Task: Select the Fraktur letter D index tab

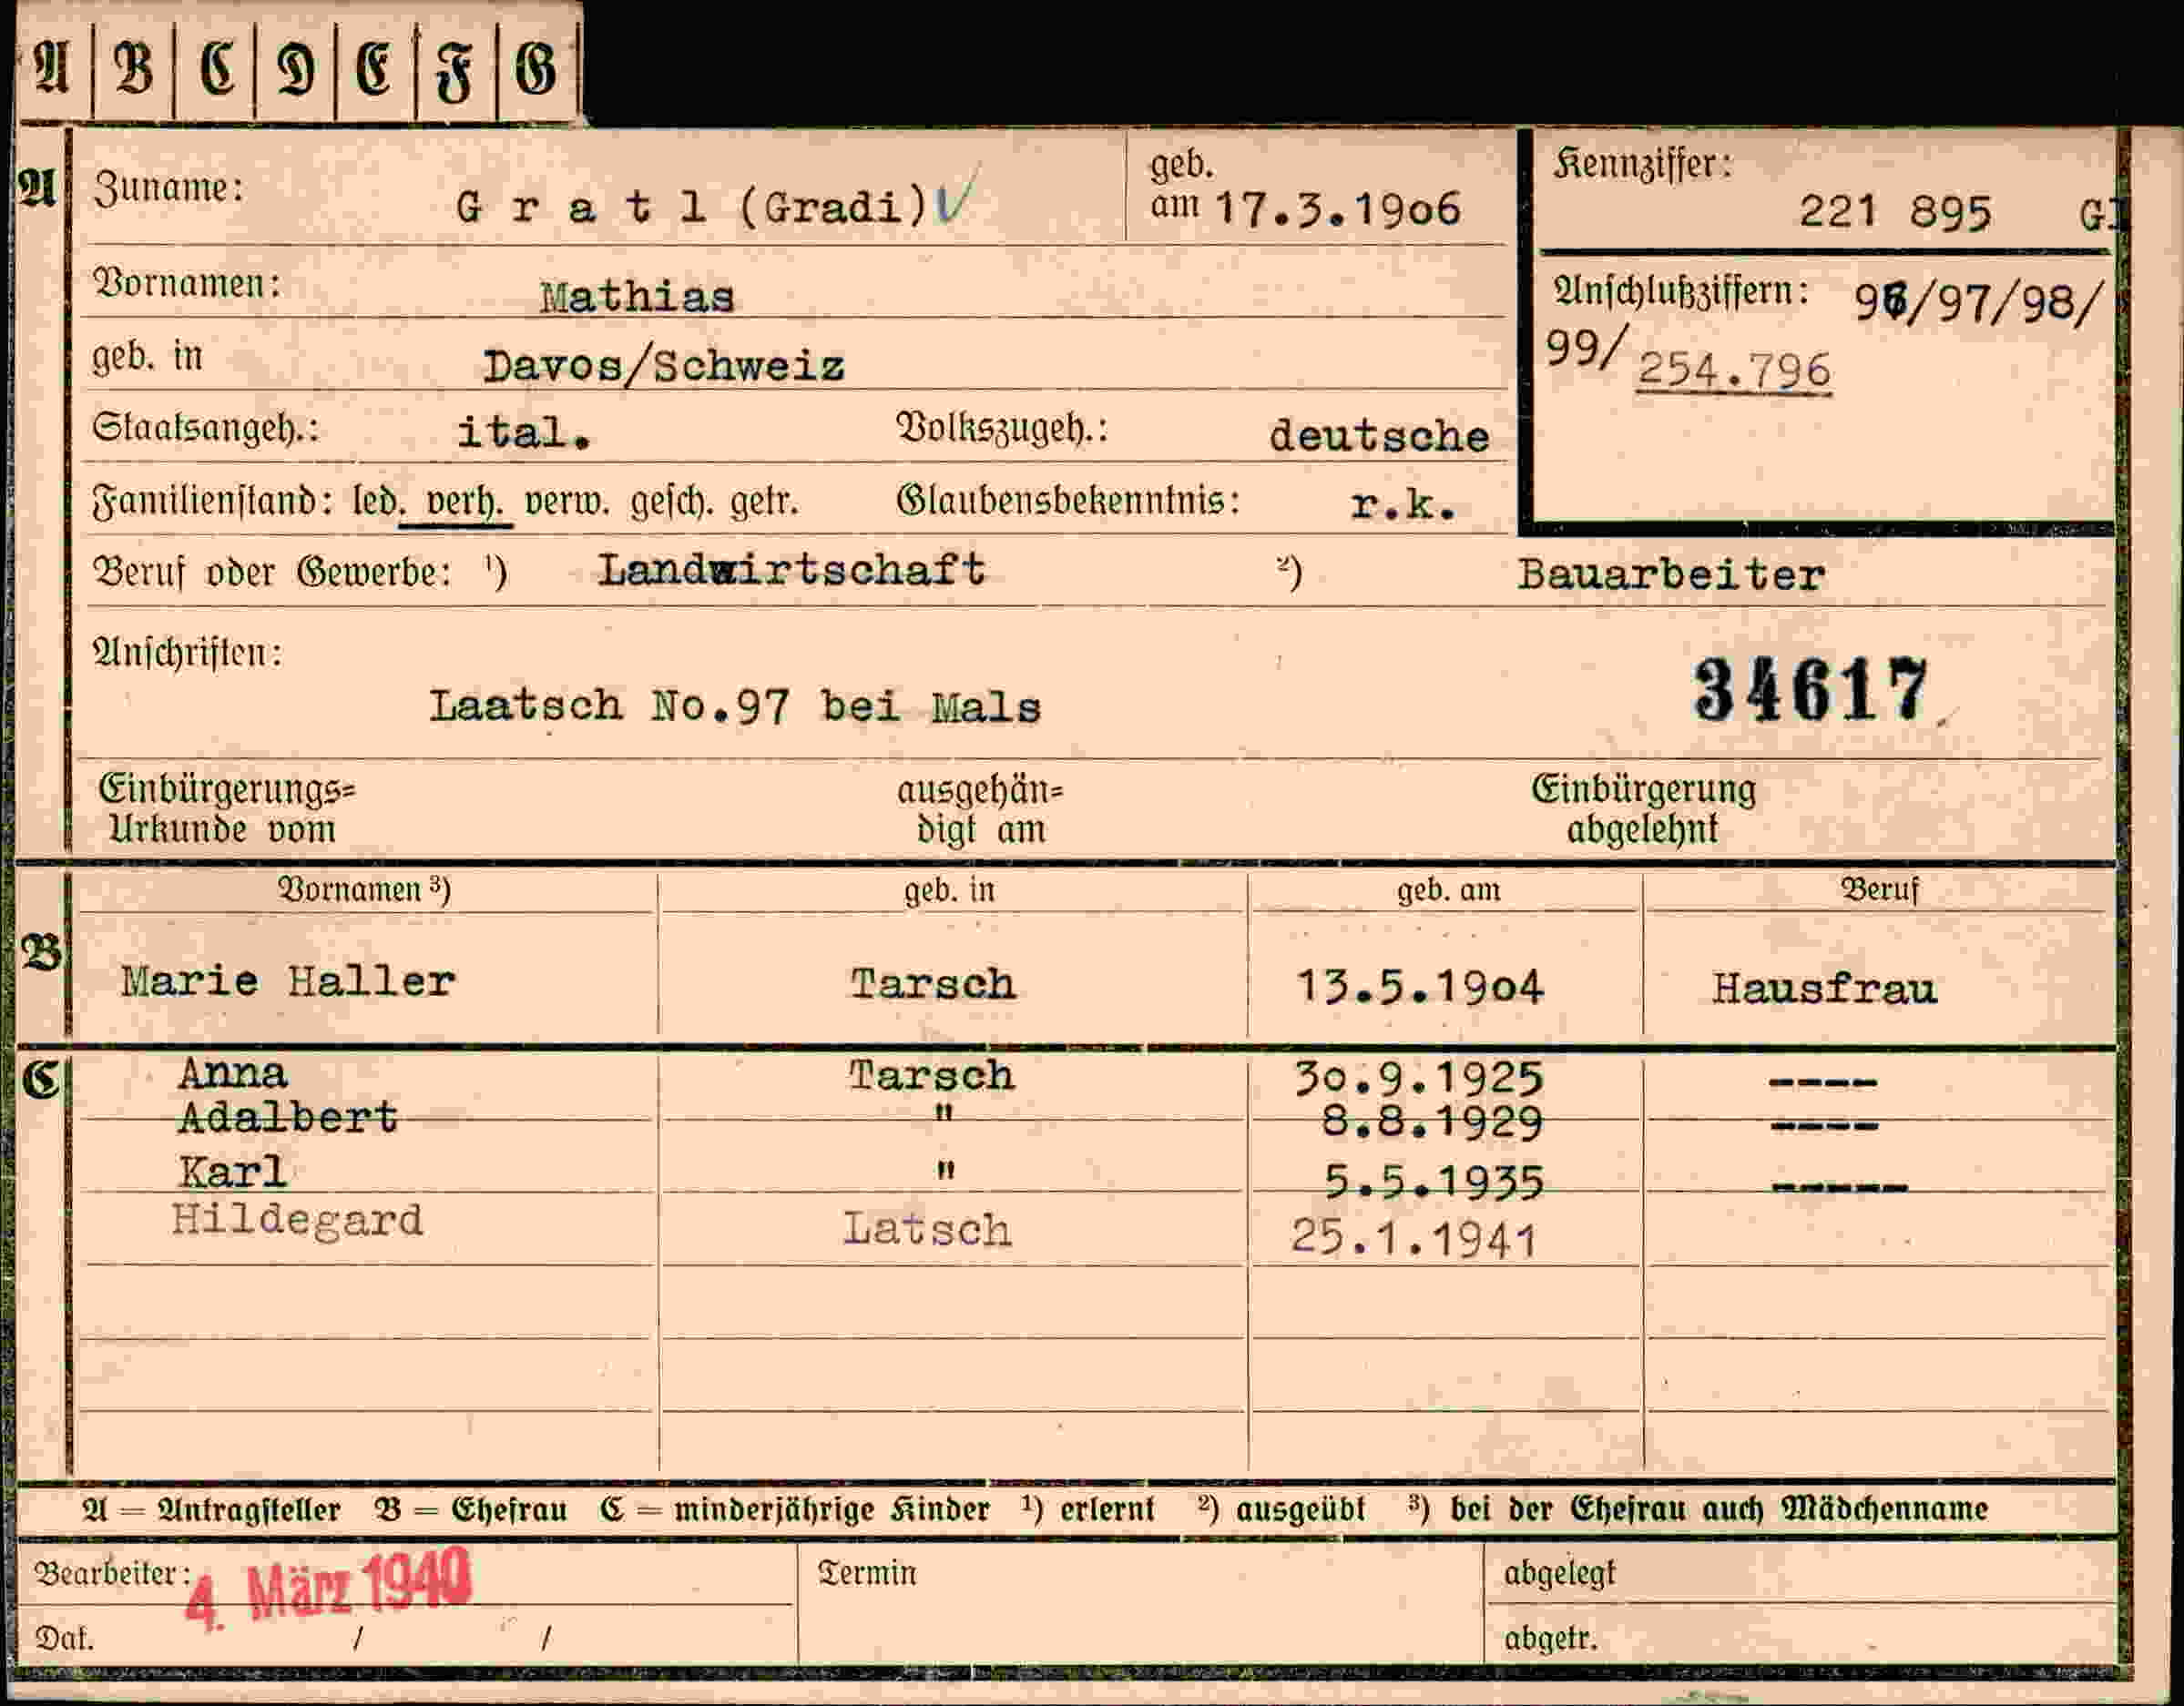Action: tap(295, 70)
